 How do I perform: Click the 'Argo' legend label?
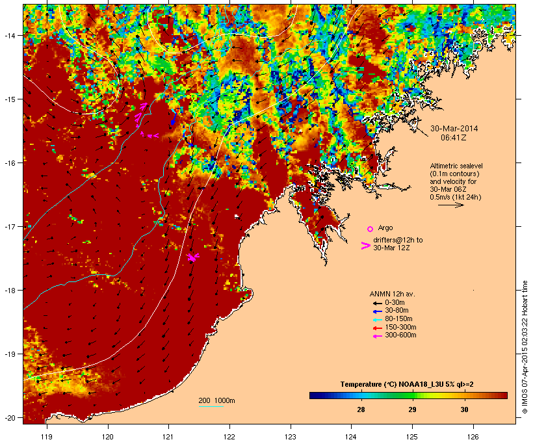coord(385,227)
